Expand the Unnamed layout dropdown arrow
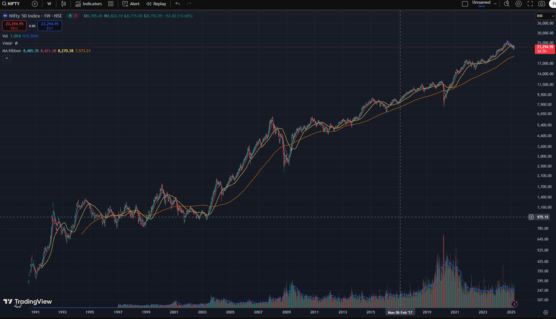Screen dimensions: 556x319 click(495, 4)
